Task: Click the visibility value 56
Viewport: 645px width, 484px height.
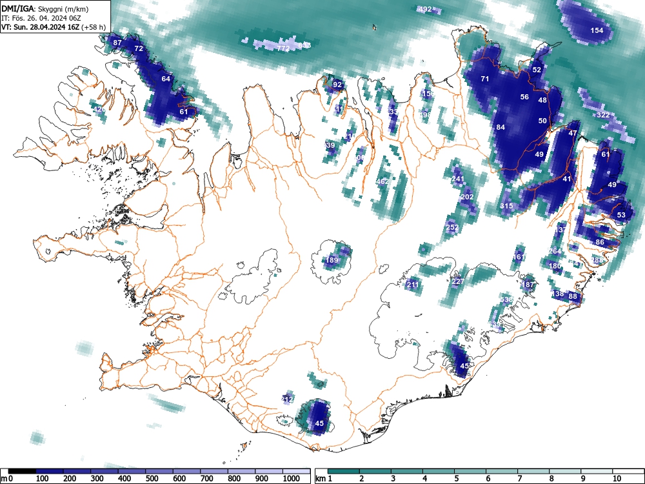Action: click(524, 97)
